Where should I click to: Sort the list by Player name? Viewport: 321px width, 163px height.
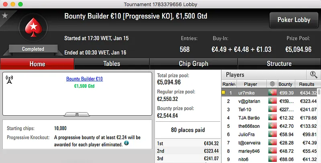(x=251, y=84)
